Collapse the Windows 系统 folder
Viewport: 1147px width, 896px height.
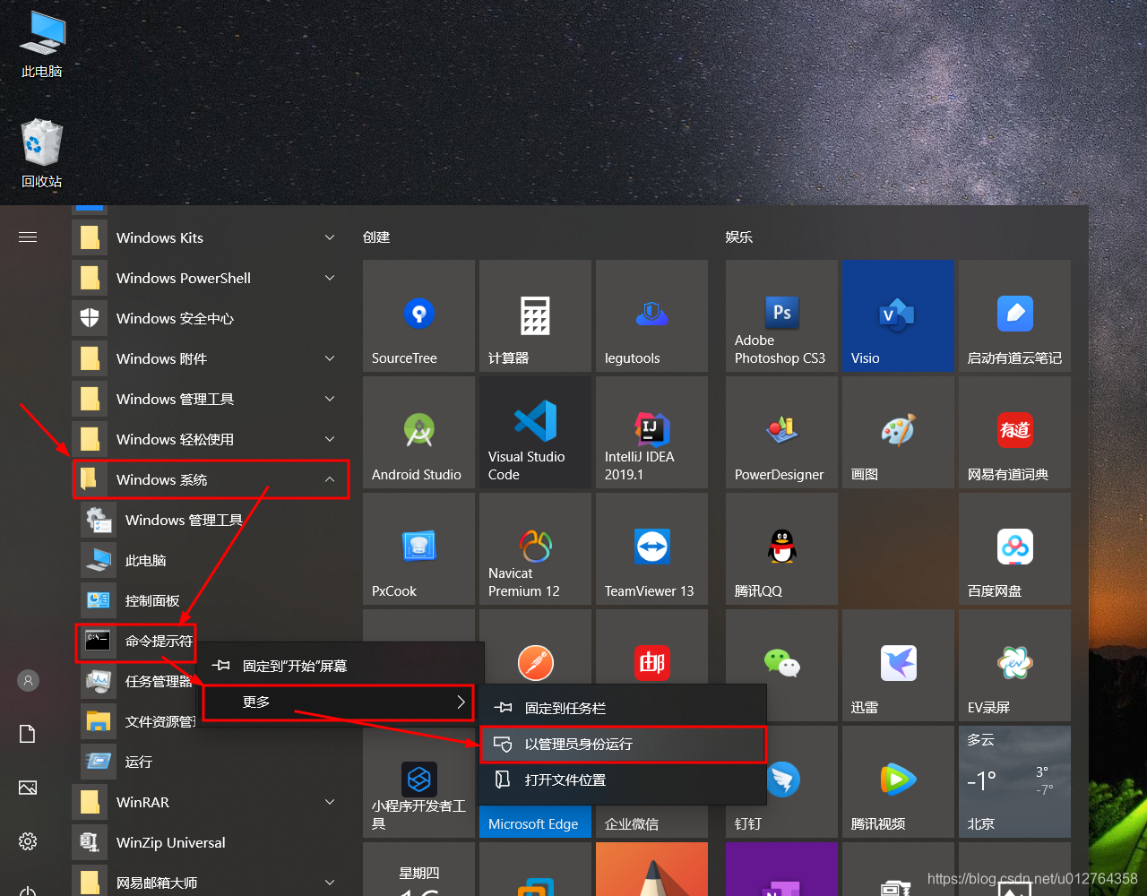211,479
